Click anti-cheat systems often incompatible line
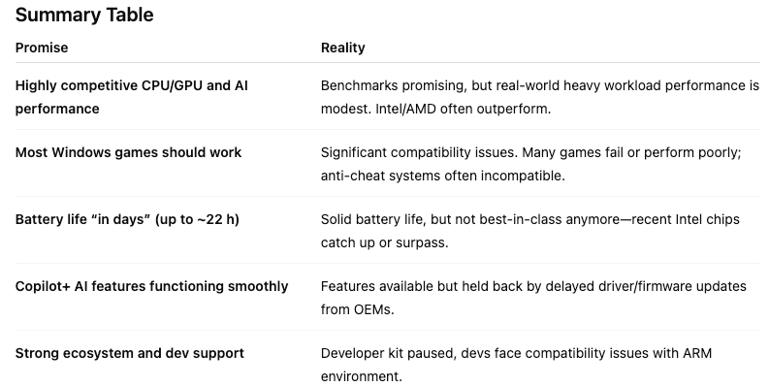Image resolution: width=769 pixels, height=386 pixels. 443,176
